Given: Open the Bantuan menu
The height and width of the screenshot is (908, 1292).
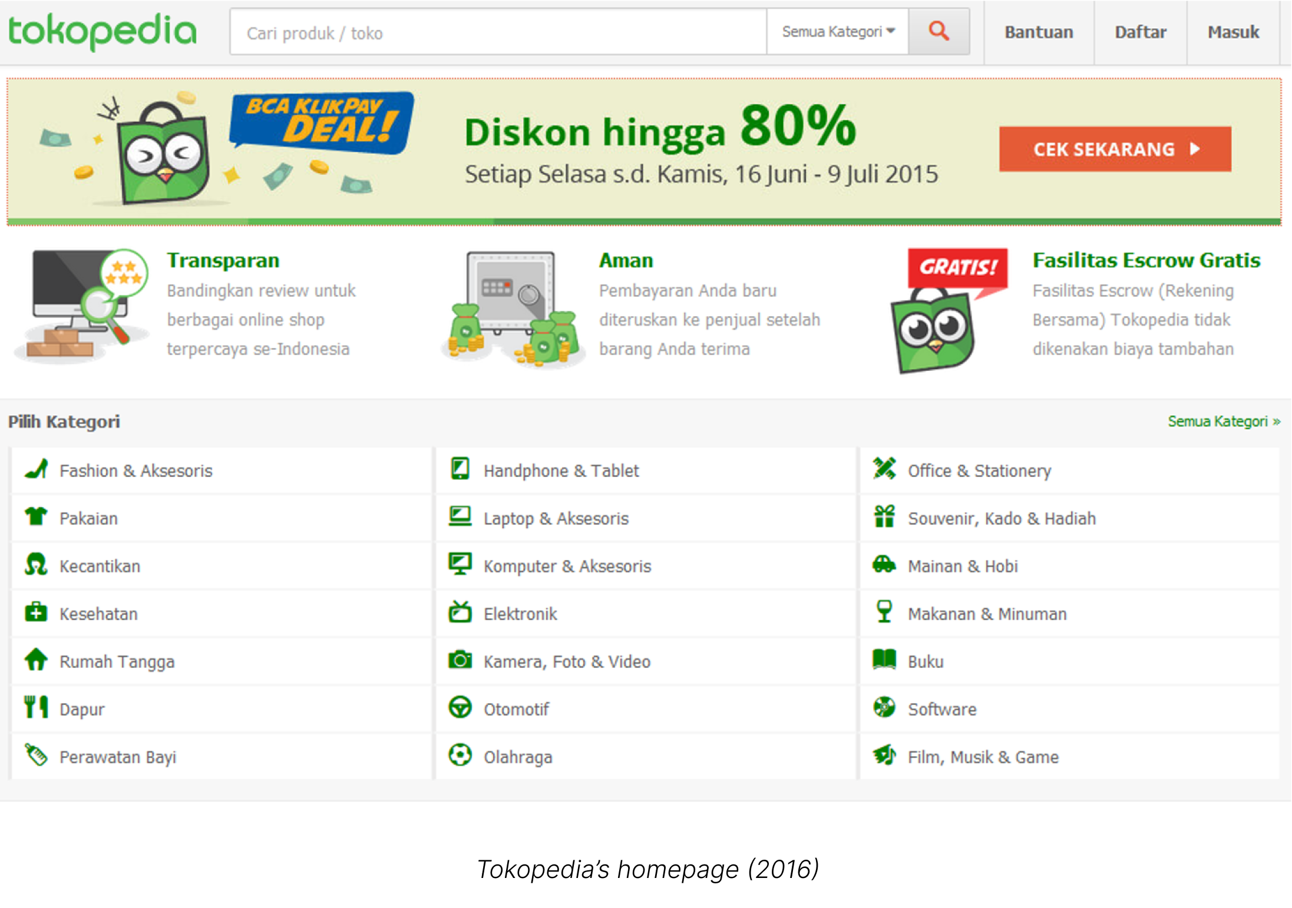Looking at the screenshot, I should (x=1039, y=32).
